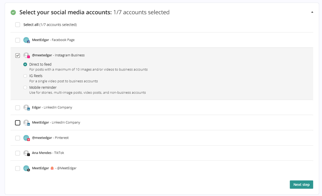Click @meetedgar Instagram Business avatar icon
Viewport: 322px width, 196px height.
pyautogui.click(x=26, y=55)
